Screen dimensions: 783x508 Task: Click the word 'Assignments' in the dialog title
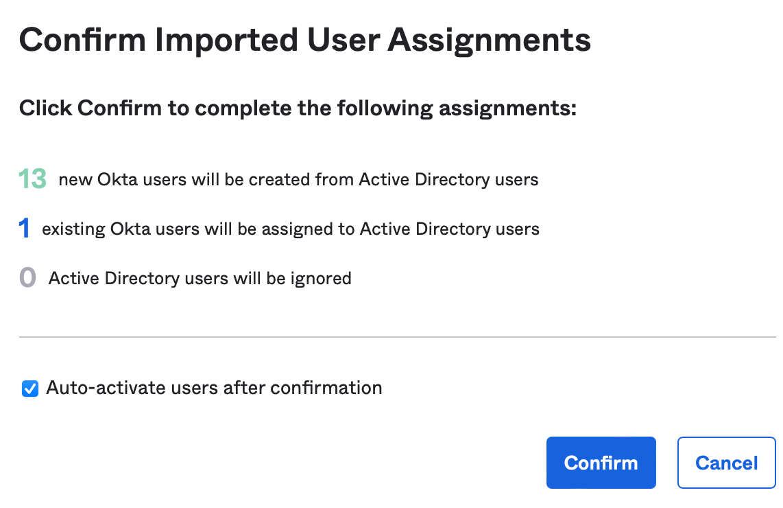point(489,41)
